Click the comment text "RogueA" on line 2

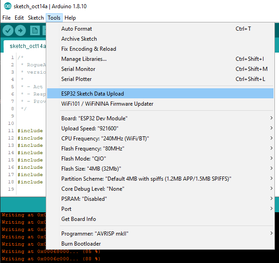(x=36, y=65)
